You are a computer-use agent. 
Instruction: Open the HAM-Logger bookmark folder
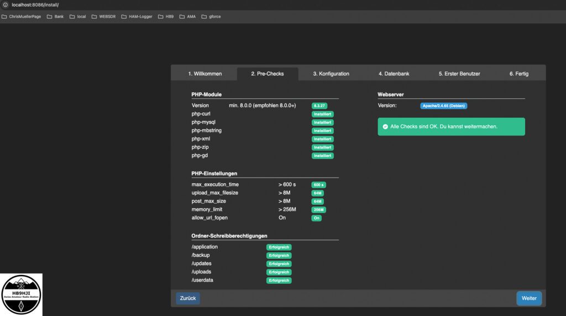coord(137,17)
